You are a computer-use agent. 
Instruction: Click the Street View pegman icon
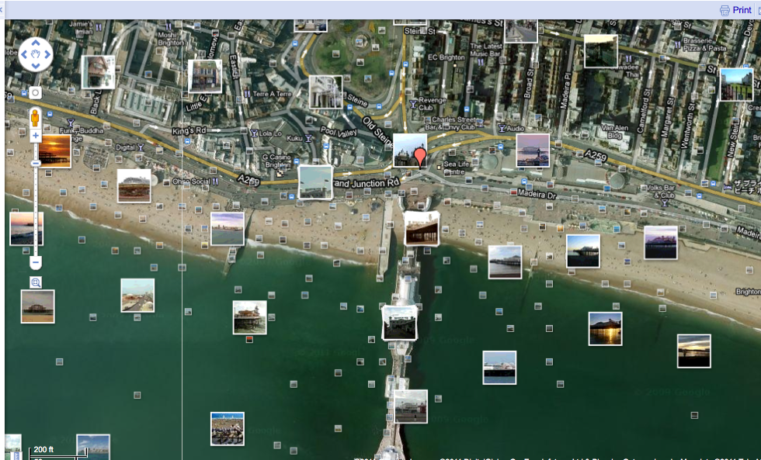coord(35,117)
